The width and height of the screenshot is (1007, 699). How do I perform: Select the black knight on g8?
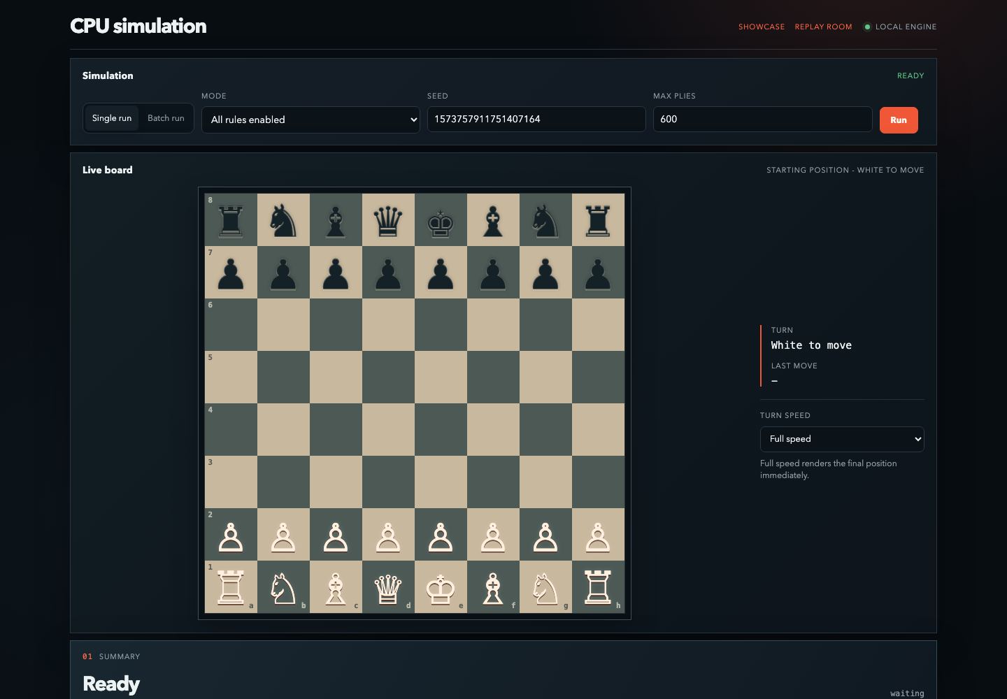pyautogui.click(x=545, y=220)
